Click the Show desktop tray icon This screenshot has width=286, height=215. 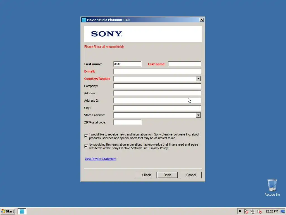(x=283, y=211)
